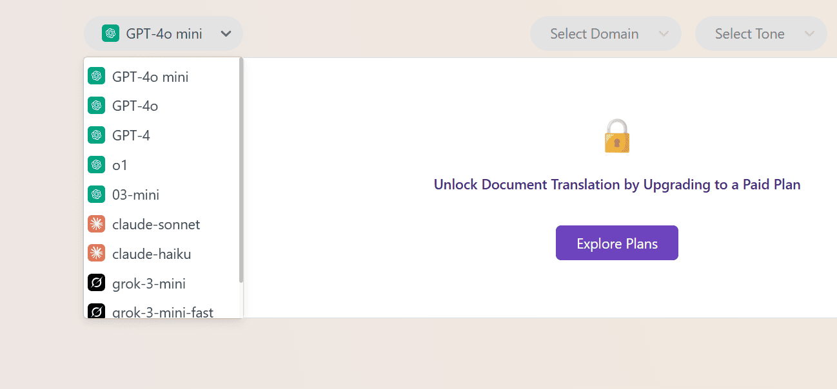Viewport: 837px width, 389px height.
Task: Click the chevron arrow in model selector
Action: point(226,33)
